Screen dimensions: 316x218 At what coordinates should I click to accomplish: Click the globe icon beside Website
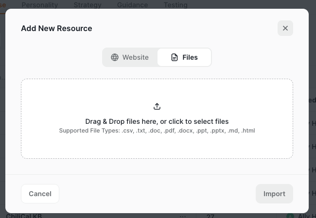point(115,57)
